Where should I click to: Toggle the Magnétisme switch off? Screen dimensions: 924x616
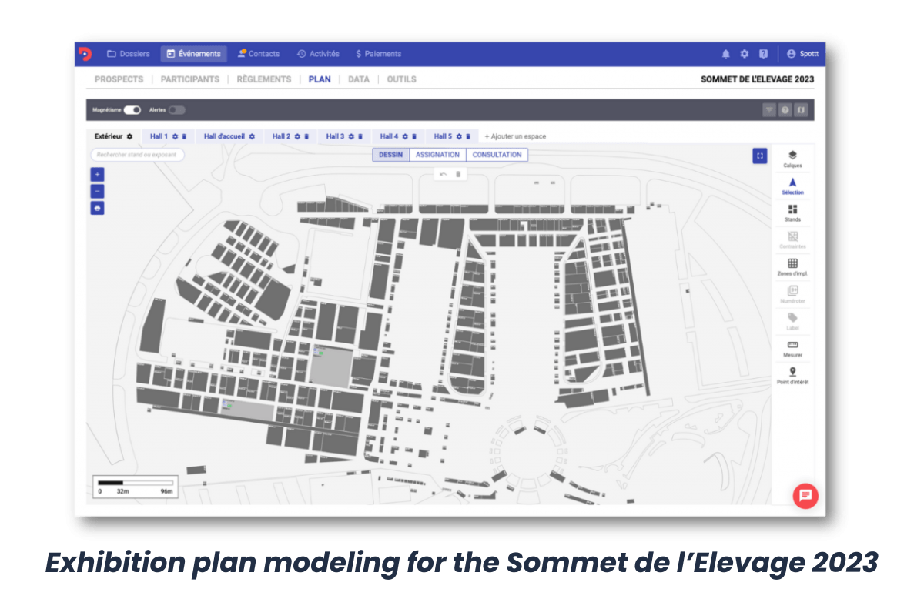pyautogui.click(x=132, y=110)
